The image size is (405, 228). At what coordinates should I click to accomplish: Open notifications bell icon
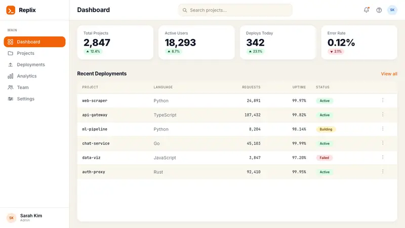coord(366,10)
